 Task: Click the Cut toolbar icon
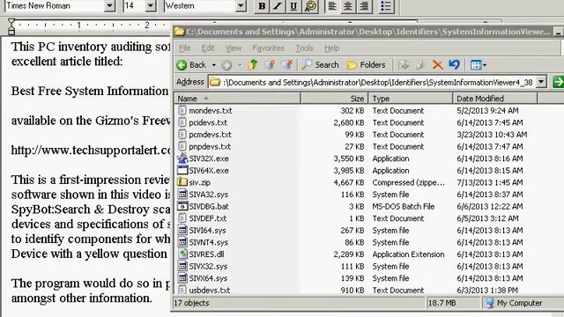coord(404,65)
